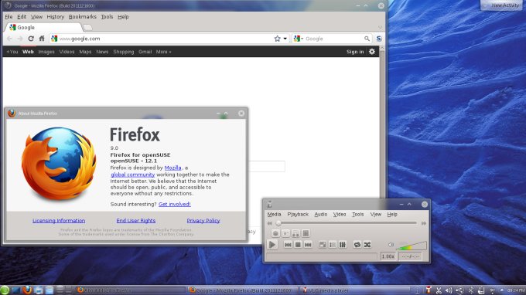Expand the Google More dropdown
The width and height of the screenshot is (526, 295).
pos(163,52)
